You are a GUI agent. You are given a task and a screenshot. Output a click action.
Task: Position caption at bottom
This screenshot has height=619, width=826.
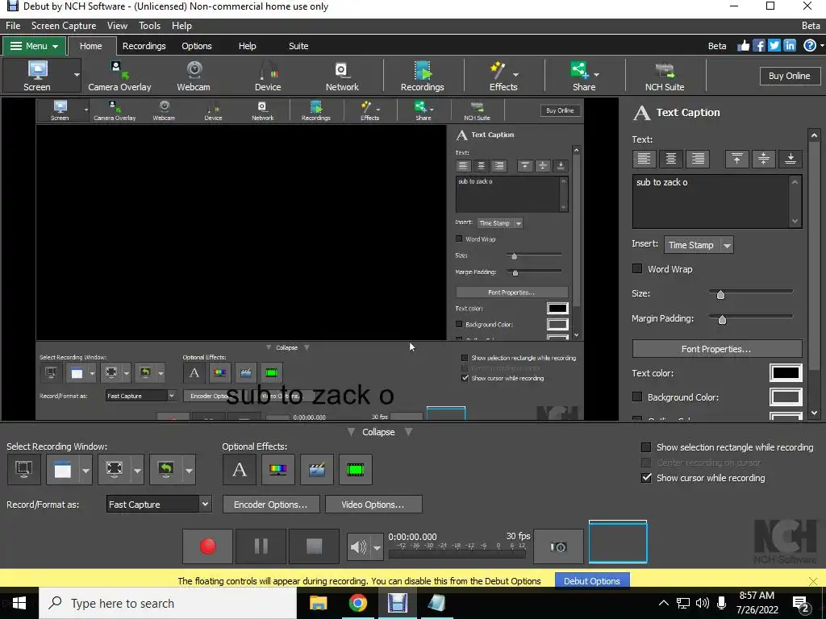[791, 159]
